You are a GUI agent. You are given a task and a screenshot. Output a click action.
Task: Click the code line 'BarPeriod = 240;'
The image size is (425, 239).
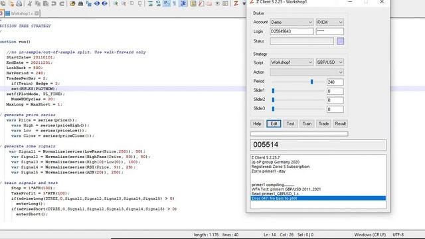[25, 73]
